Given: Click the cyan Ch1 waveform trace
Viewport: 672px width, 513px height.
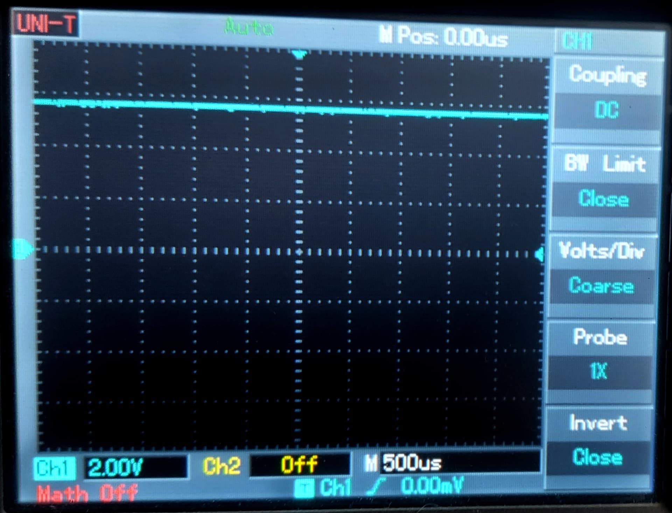Looking at the screenshot, I should pos(290,109).
